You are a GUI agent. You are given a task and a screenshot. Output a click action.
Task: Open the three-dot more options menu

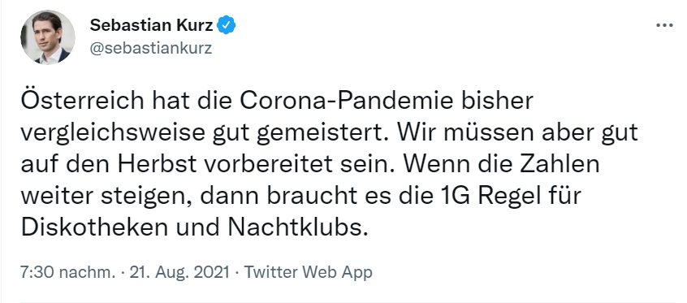click(664, 25)
